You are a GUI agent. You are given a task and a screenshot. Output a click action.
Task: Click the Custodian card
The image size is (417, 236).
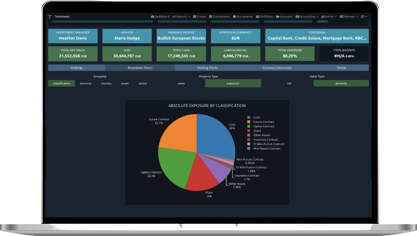click(x=317, y=36)
